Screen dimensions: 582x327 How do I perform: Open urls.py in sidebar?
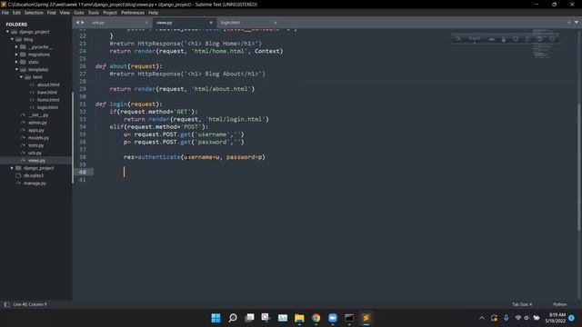[35, 153]
